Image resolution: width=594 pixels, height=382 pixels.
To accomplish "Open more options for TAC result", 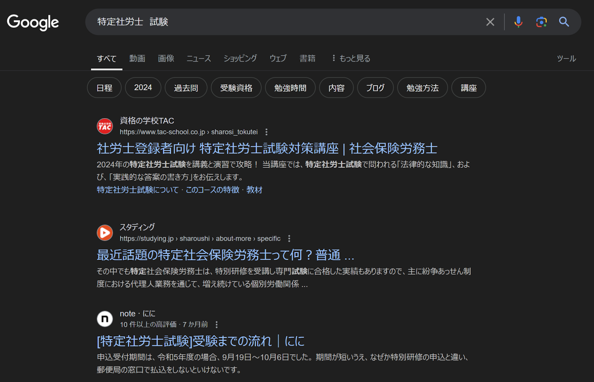I will [x=266, y=132].
